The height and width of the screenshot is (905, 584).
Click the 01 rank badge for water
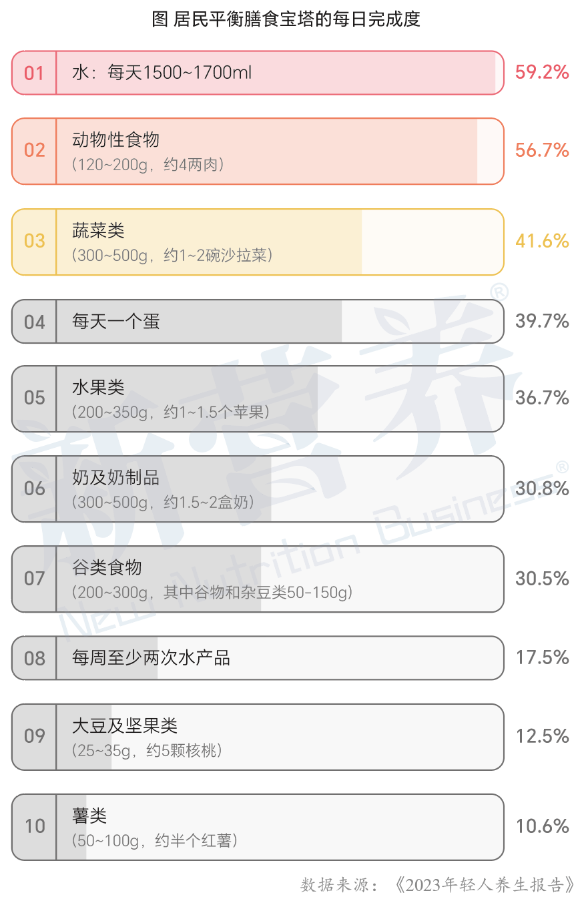pyautogui.click(x=34, y=73)
